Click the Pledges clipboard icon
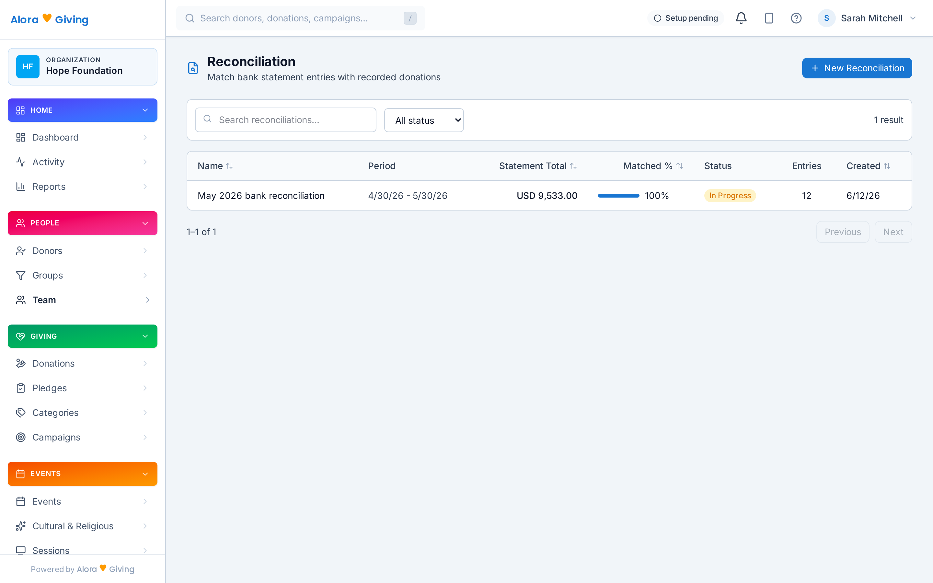 click(x=21, y=388)
